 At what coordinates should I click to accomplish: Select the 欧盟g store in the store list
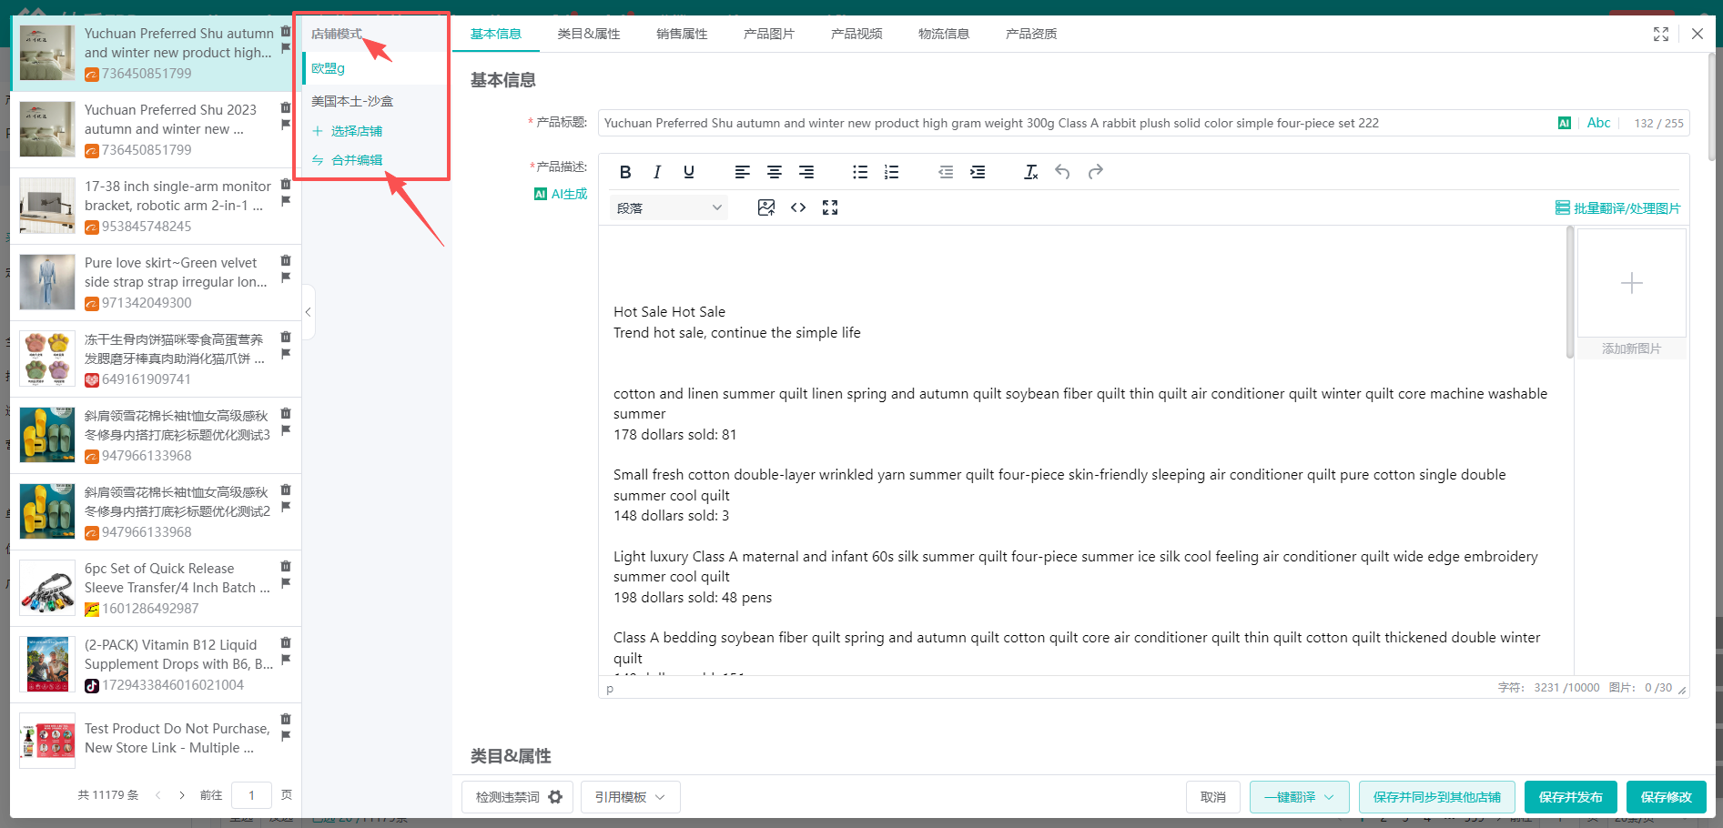[328, 67]
